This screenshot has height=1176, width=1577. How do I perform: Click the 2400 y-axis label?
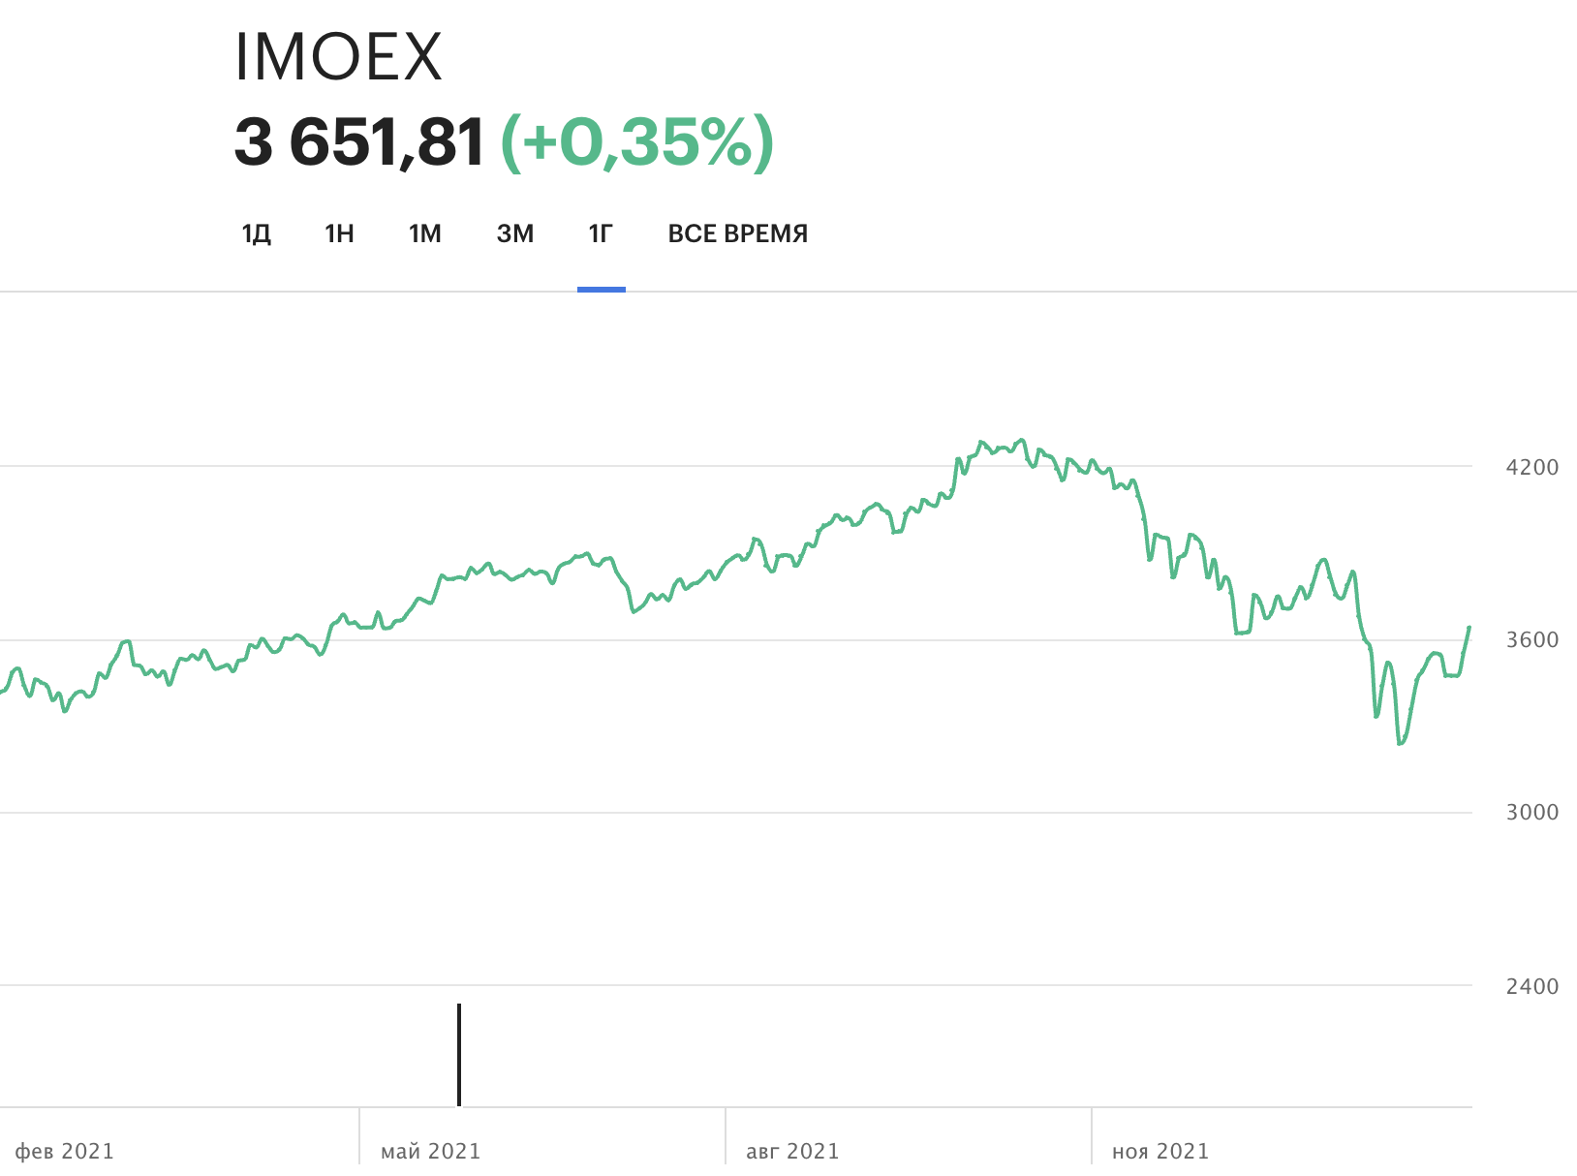click(x=1531, y=986)
